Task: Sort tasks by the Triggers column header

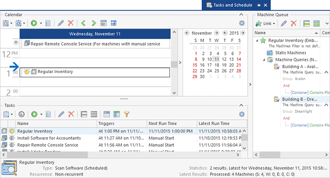Action: click(x=122, y=124)
